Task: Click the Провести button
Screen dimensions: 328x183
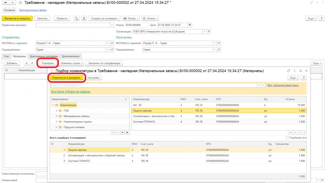Action: (x=62, y=18)
